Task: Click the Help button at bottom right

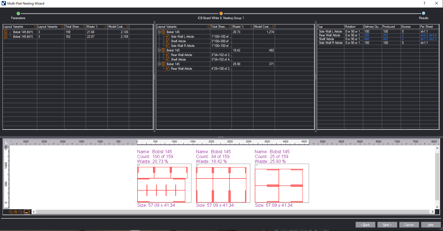Action: (431, 225)
